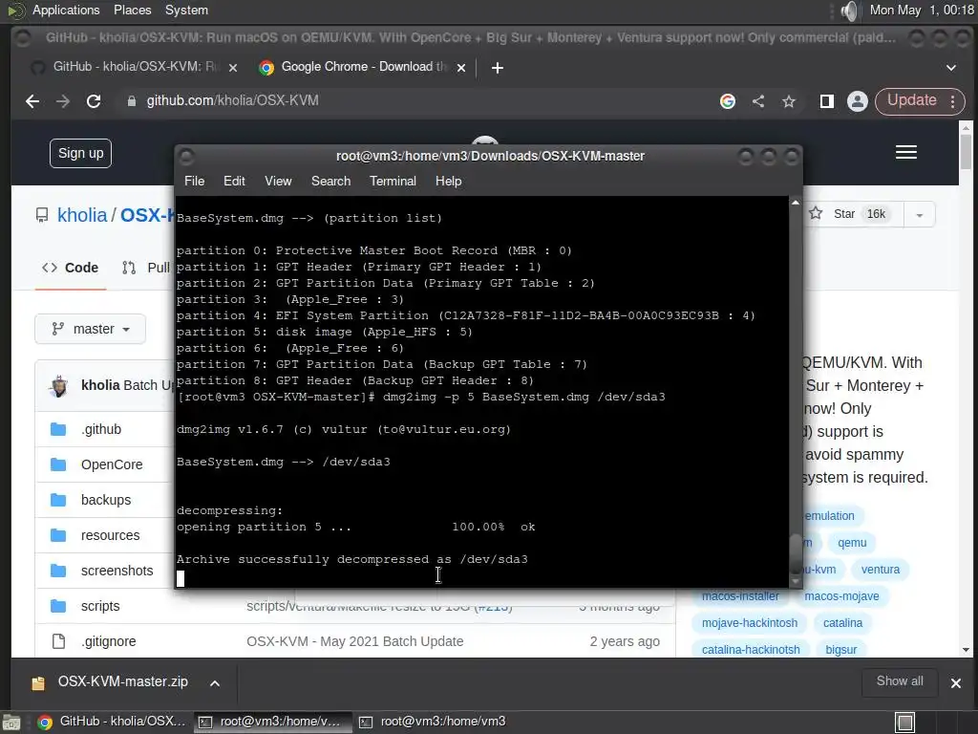This screenshot has width=978, height=734.
Task: Open the .github folder
Action: 101,429
